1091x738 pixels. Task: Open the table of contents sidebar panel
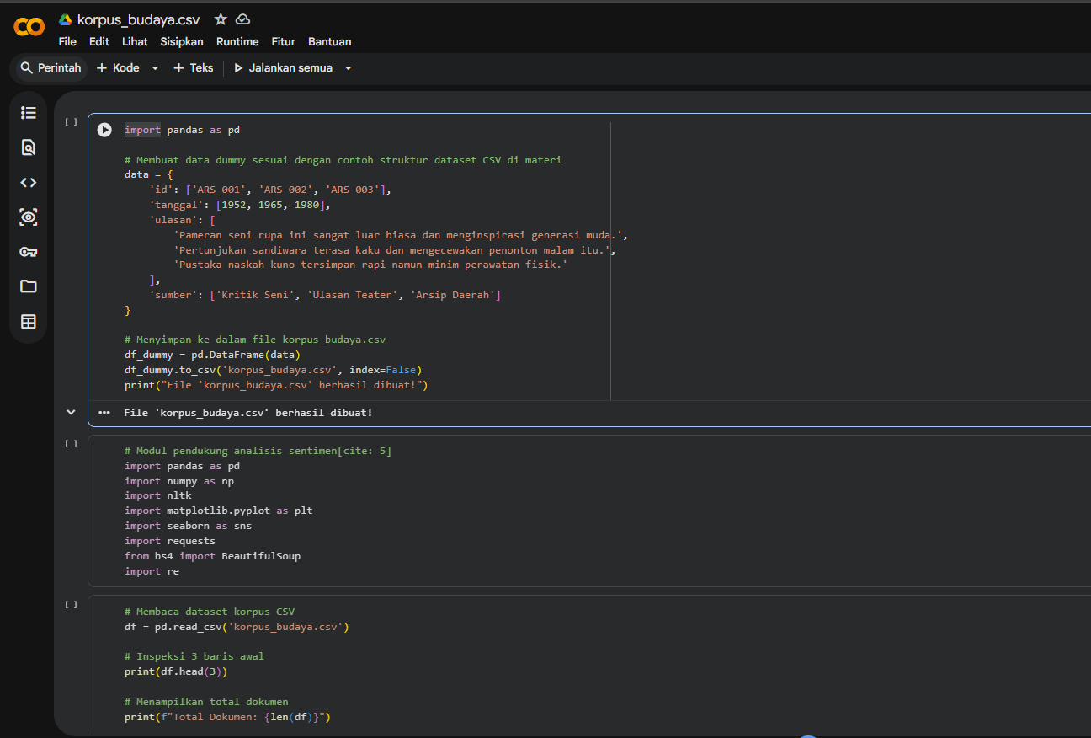(29, 112)
